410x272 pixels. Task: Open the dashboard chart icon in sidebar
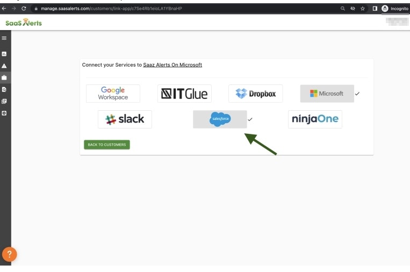(4, 54)
